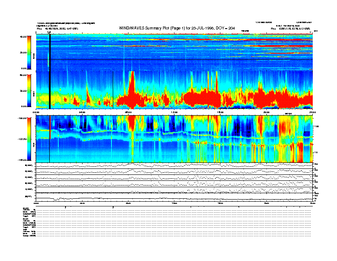Click the red emission near 08:00 in TNR
Viewport: 337px width, 261px height.
pyautogui.click(x=132, y=124)
